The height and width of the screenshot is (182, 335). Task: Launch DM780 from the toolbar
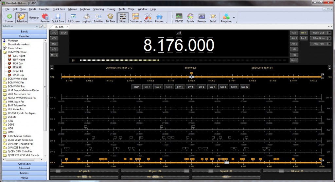pyautogui.click(x=179, y=18)
